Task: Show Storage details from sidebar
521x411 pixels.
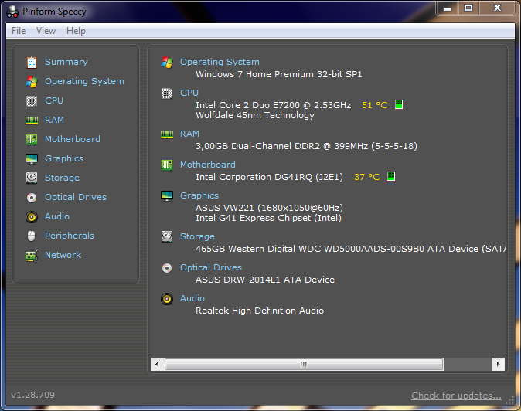Action: (62, 178)
